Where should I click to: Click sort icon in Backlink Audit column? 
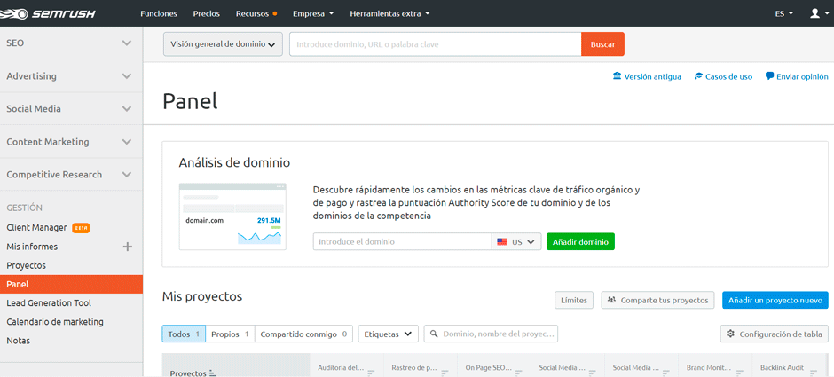814,373
